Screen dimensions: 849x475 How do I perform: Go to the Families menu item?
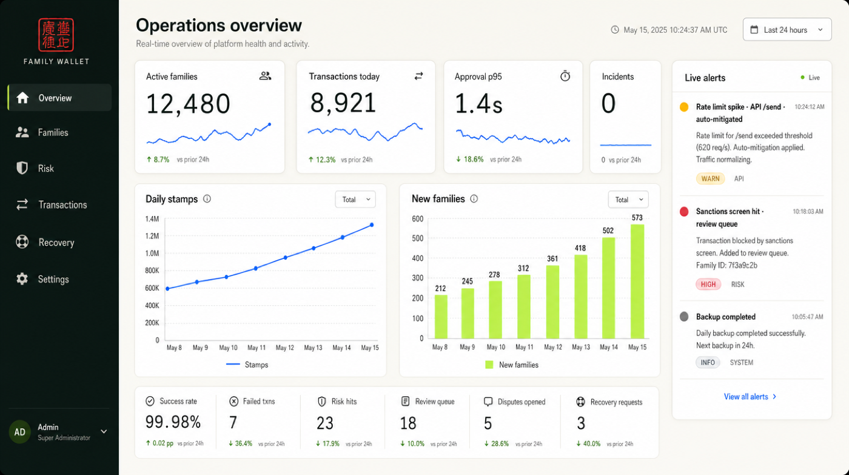[x=53, y=132]
